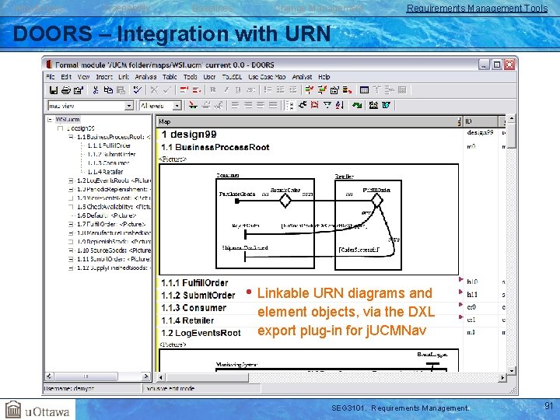Click heading '1.1.3 Consumer' in main pane
This screenshot has height=420, width=560.
click(x=194, y=308)
